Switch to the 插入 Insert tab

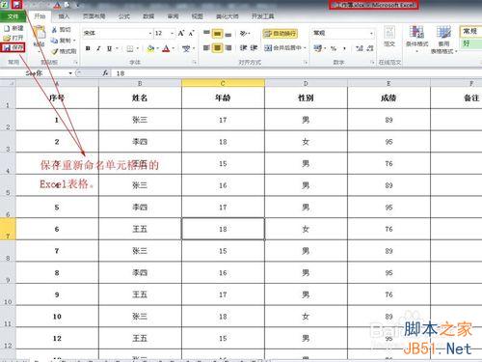[x=64, y=16]
